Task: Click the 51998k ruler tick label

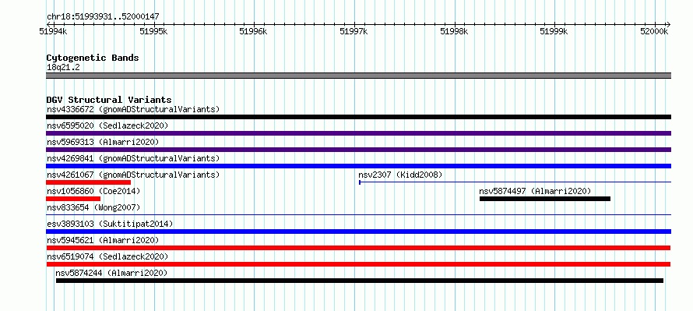Action: (x=454, y=31)
